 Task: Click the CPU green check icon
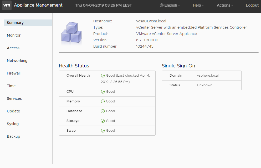pos(103,92)
